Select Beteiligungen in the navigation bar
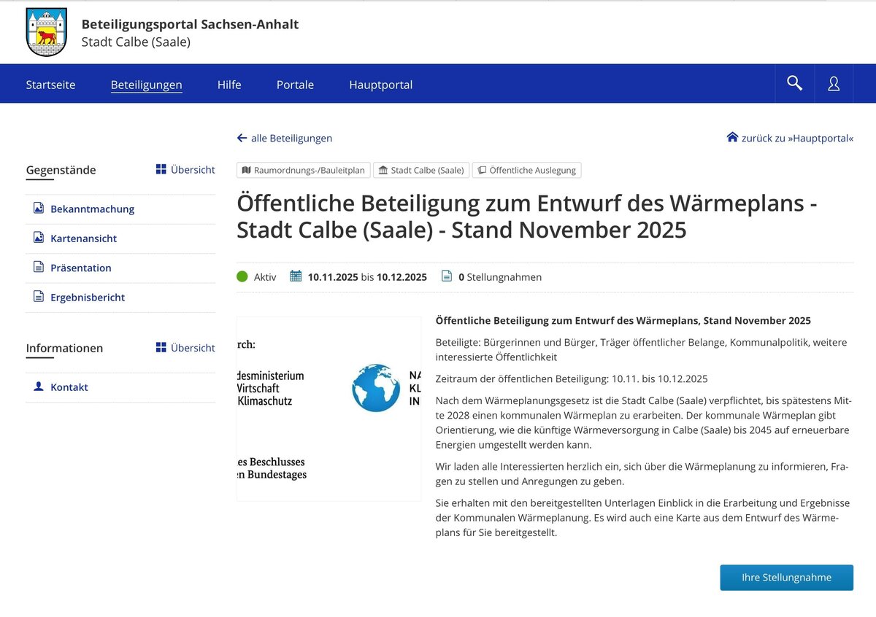The image size is (876, 617). click(x=146, y=85)
